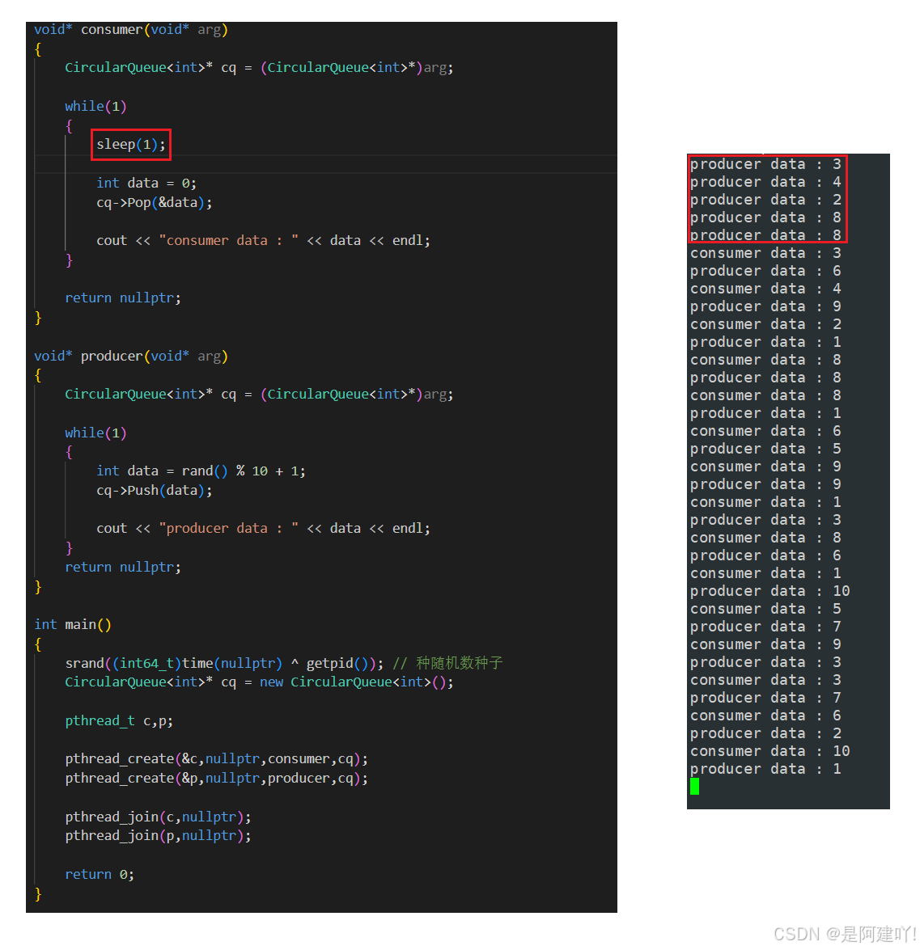Click the pthread_create(&p,...producer,cq) line
The image size is (920, 950).
click(x=217, y=779)
